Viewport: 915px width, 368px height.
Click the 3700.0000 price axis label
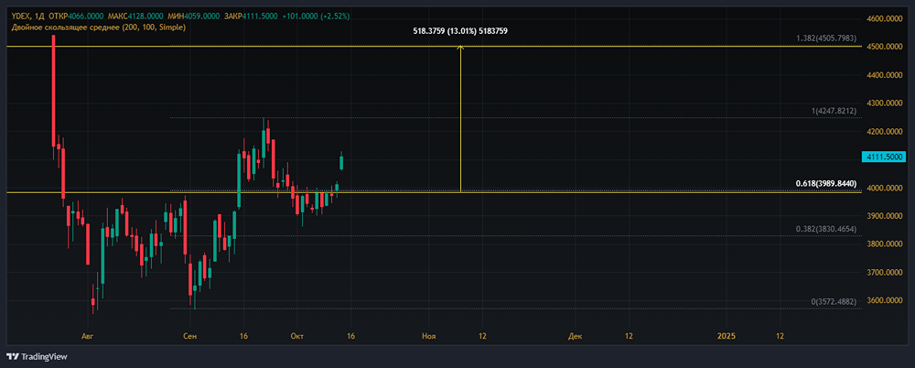point(885,273)
